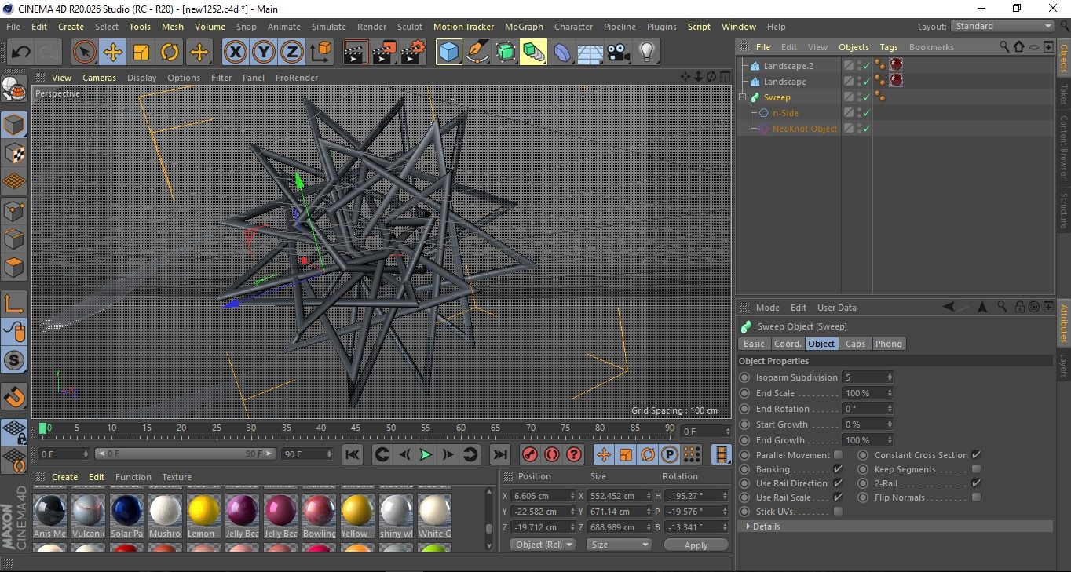Image resolution: width=1071 pixels, height=572 pixels.
Task: Uncheck Constant Cross Section checkbox
Action: click(x=976, y=455)
